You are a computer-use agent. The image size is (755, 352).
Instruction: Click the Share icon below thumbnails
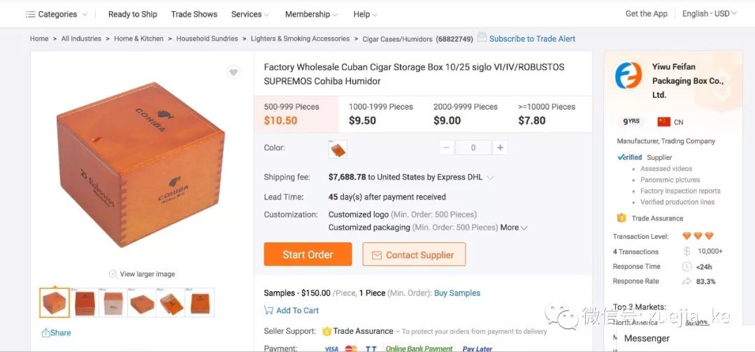[45, 332]
